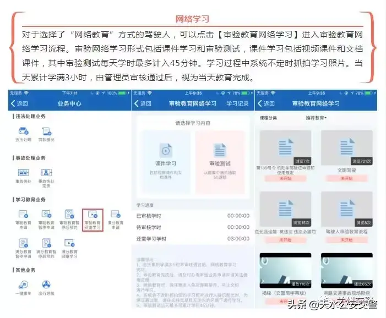
Task: Go back from the 业务中心 screen
Action: pyautogui.click(x=20, y=103)
